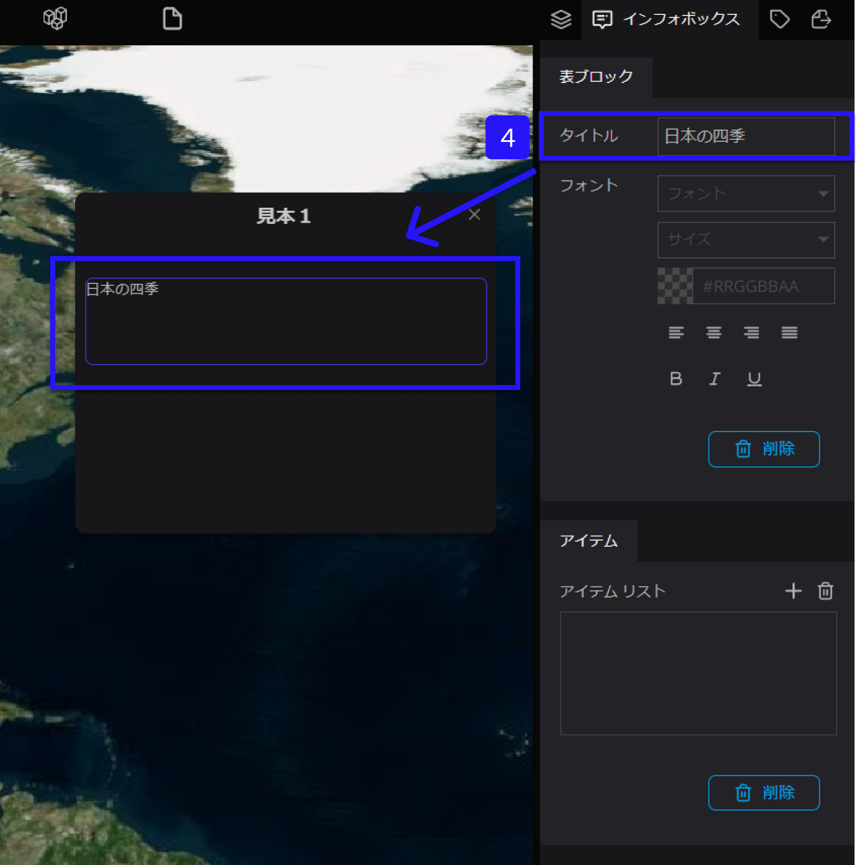Click the #RRGGBBAA color input field

click(763, 286)
